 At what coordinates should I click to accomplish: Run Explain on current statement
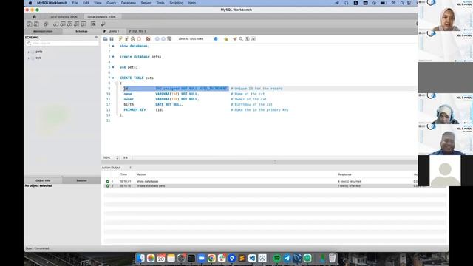(133, 39)
